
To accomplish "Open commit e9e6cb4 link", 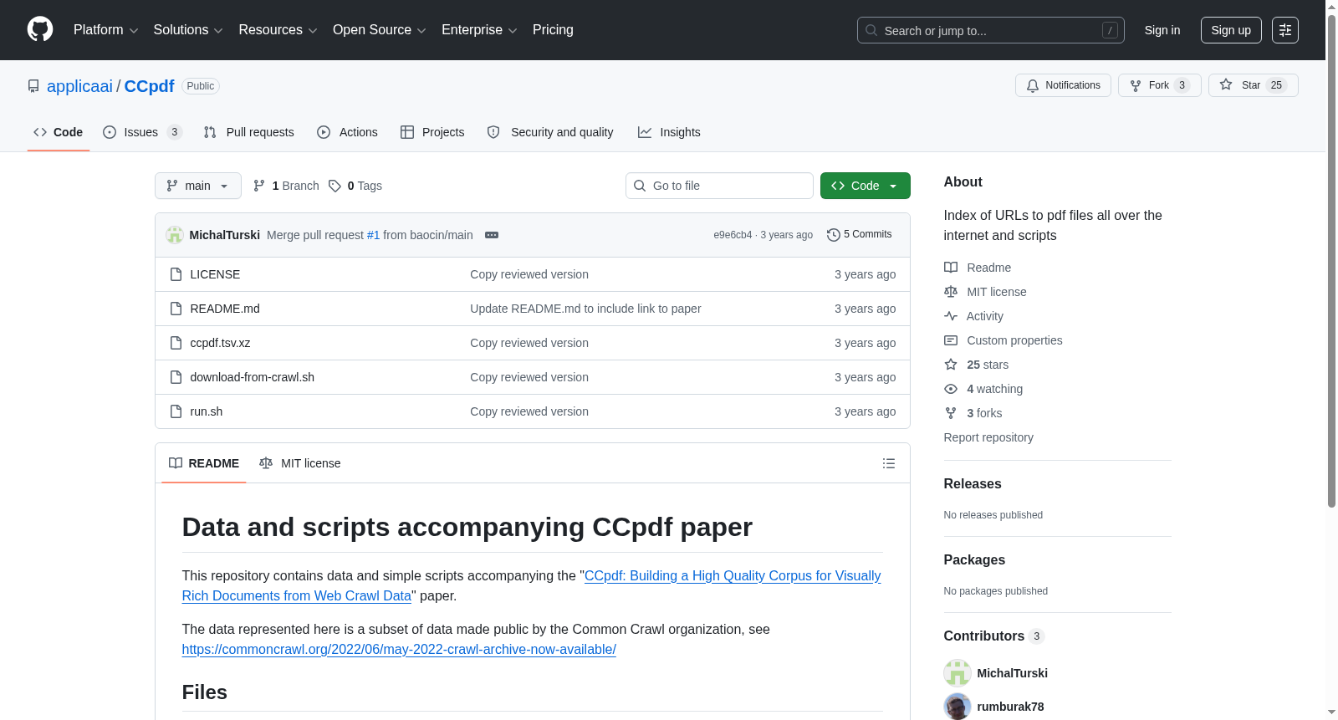I will [733, 235].
